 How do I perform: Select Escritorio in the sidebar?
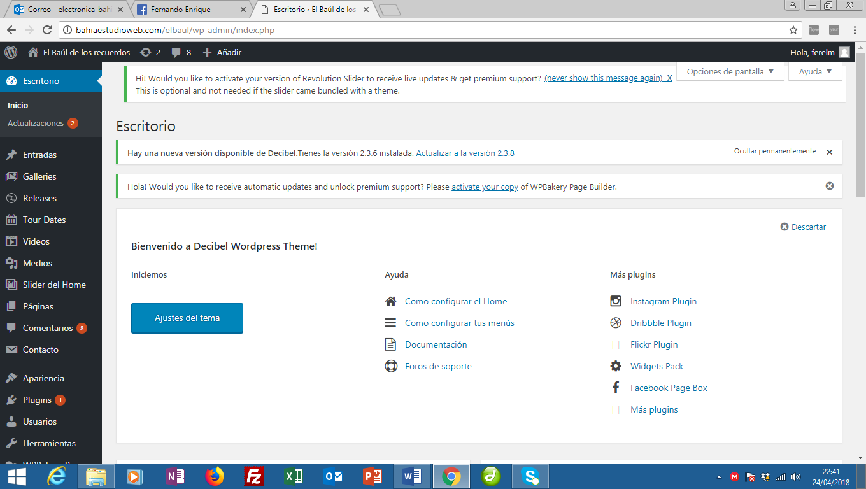(x=51, y=81)
